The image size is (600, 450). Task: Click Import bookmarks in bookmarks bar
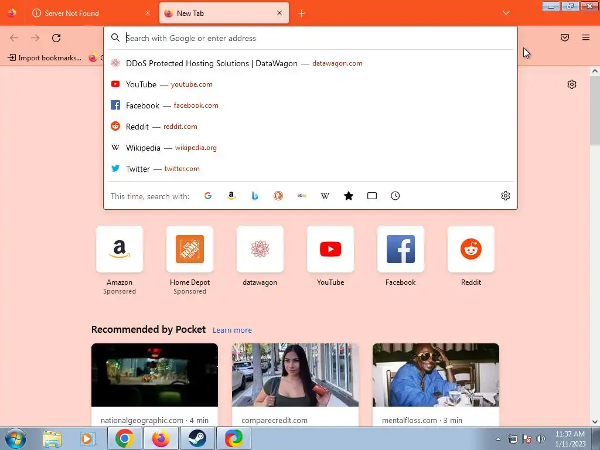click(45, 58)
